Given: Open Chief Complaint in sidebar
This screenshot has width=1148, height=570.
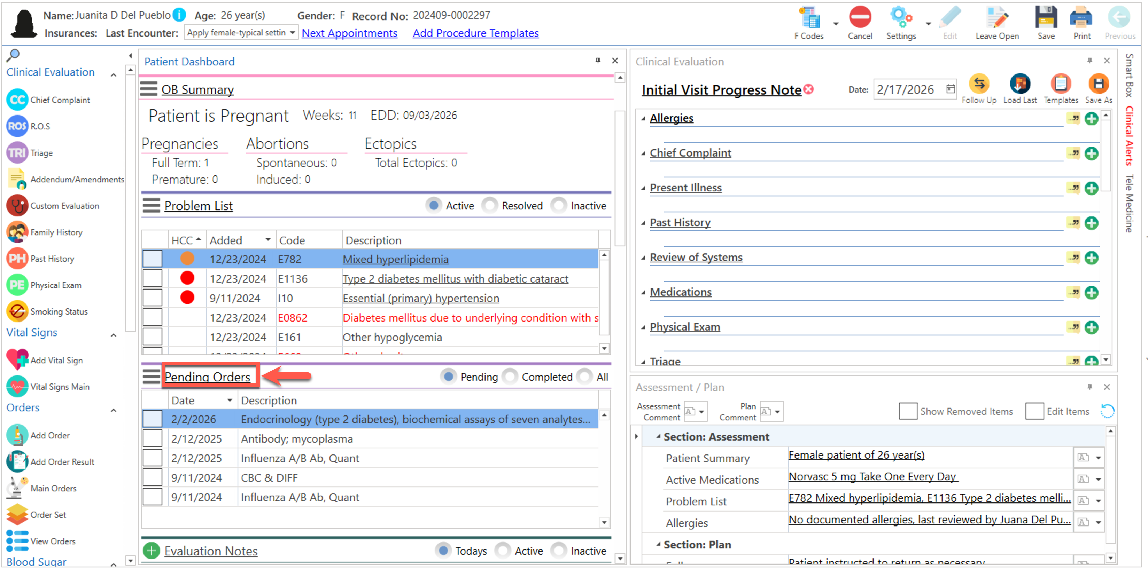Looking at the screenshot, I should point(60,100).
